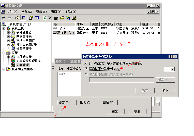194x136 pixels.
Task: Expand the 本地用户和组 node
Action: [x=8, y=41]
